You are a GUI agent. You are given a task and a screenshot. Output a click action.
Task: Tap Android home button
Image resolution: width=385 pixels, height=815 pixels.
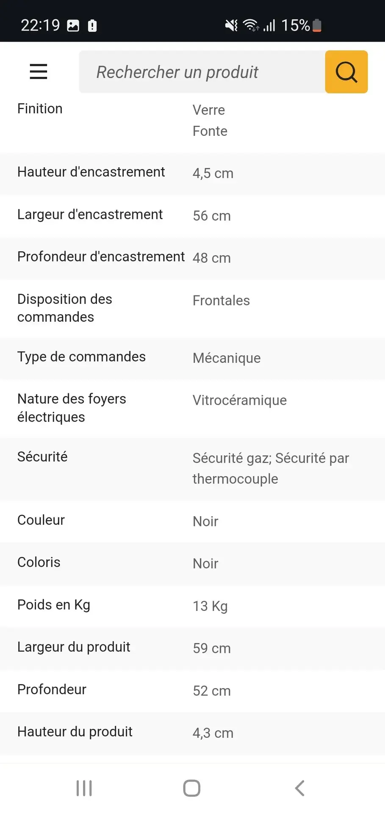192,788
